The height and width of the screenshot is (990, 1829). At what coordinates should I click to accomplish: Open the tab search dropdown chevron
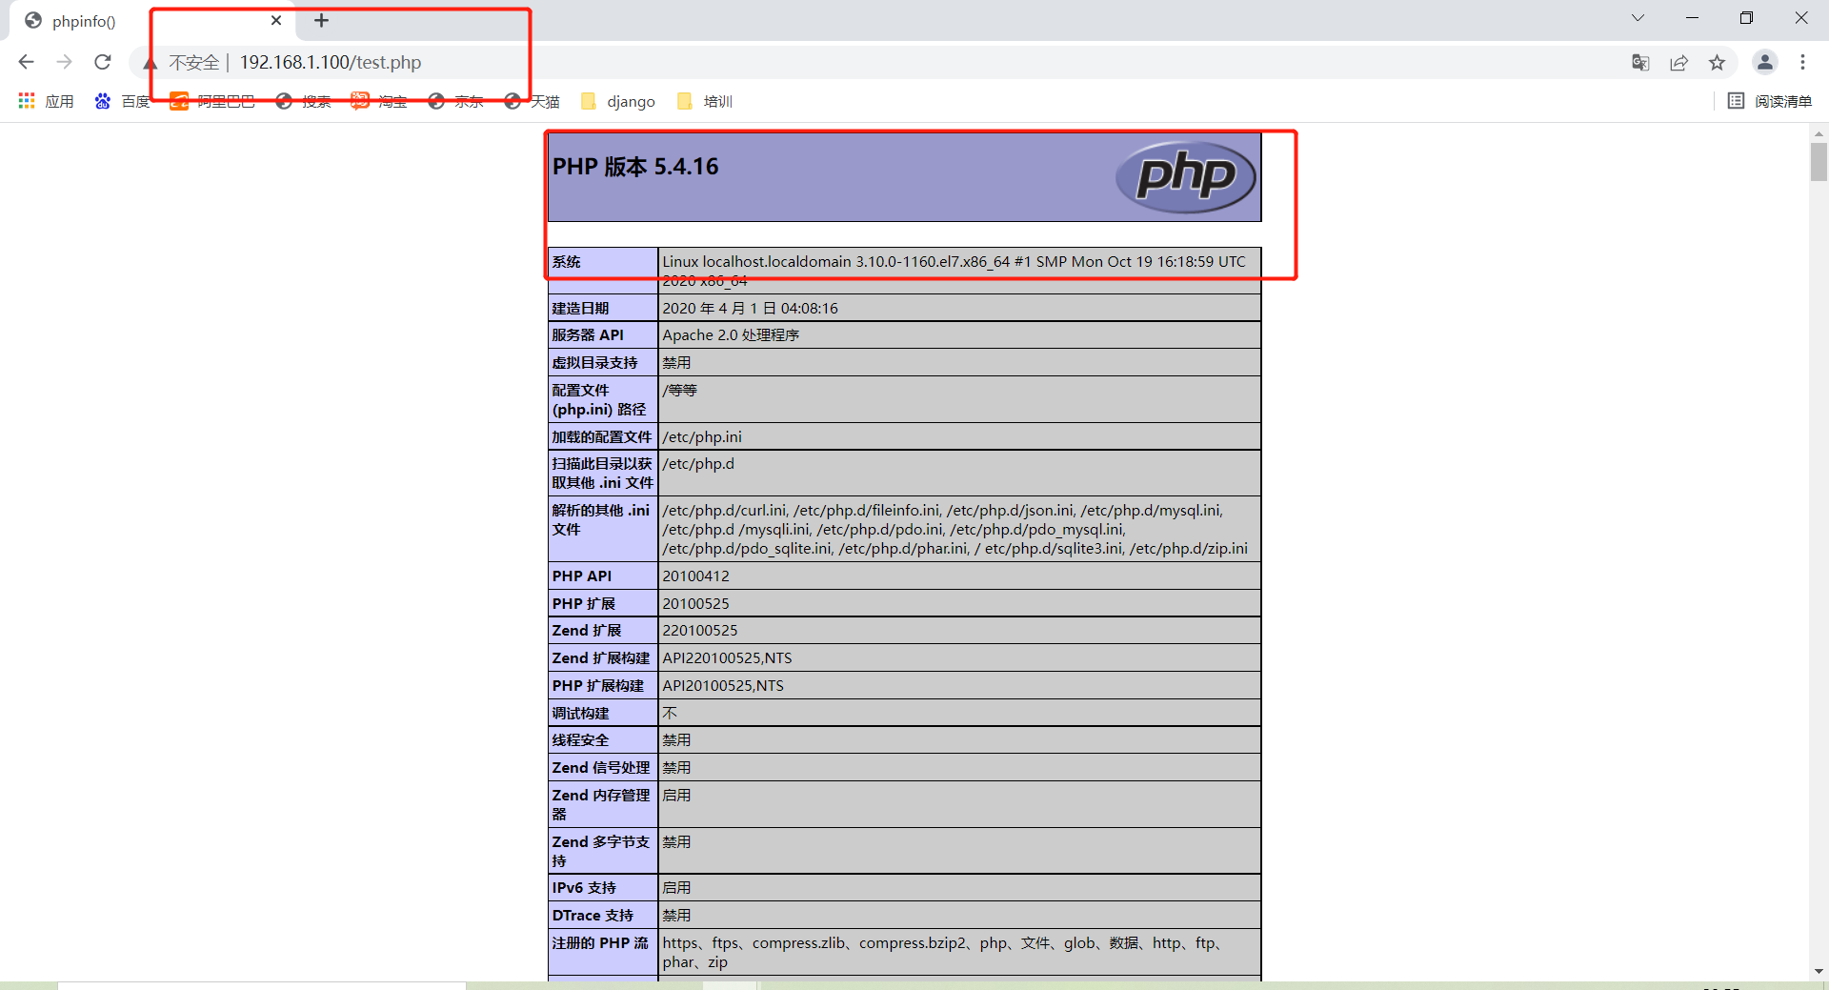1638,18
